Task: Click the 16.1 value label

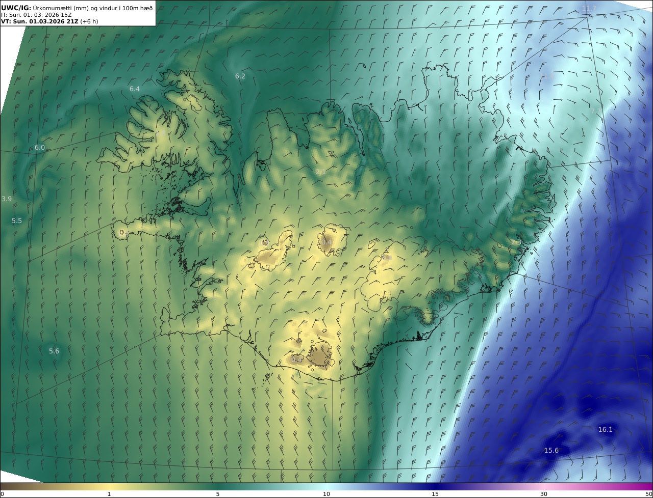Action: tap(605, 429)
